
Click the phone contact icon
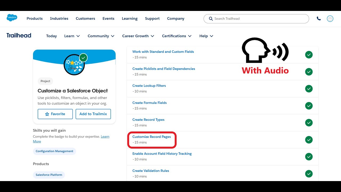[319, 19]
